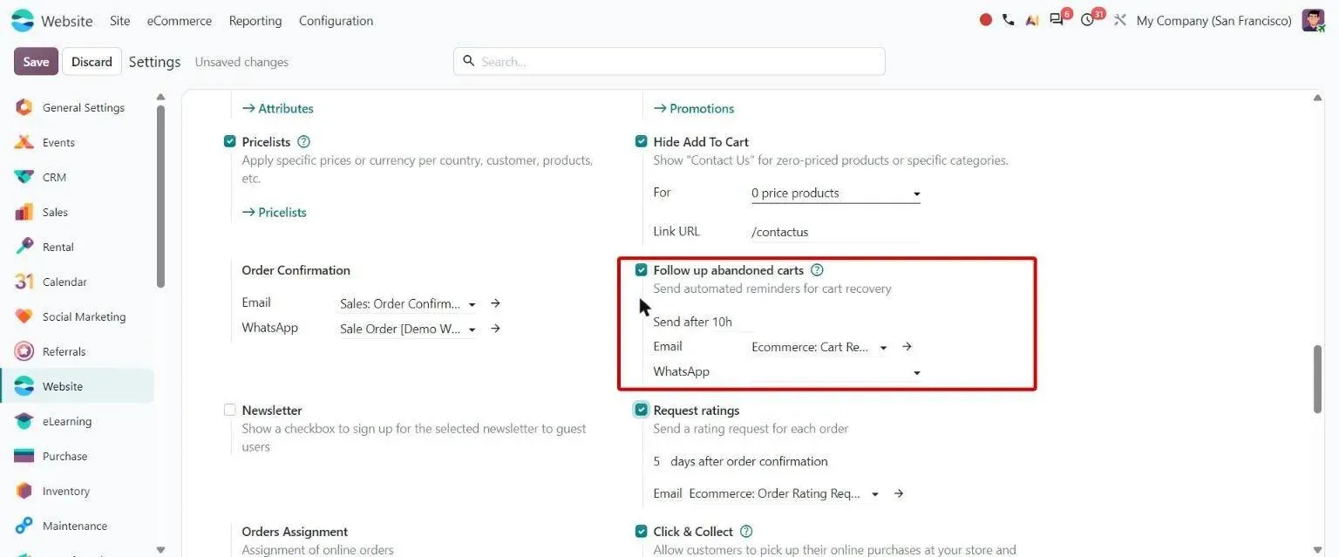This screenshot has width=1339, height=557.
Task: Uncheck Click & Collect checkbox
Action: pos(642,532)
